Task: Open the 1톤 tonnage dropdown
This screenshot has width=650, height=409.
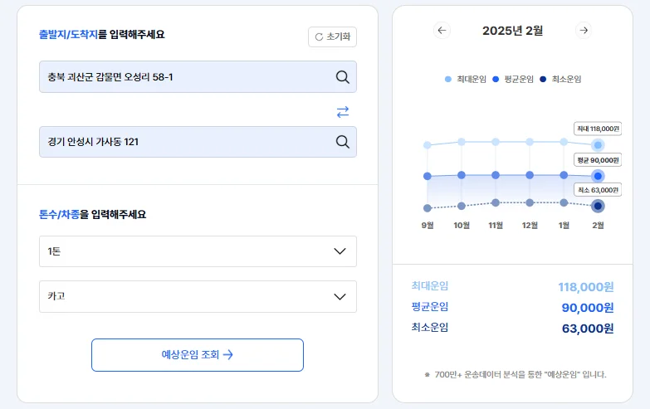Action: pos(198,251)
